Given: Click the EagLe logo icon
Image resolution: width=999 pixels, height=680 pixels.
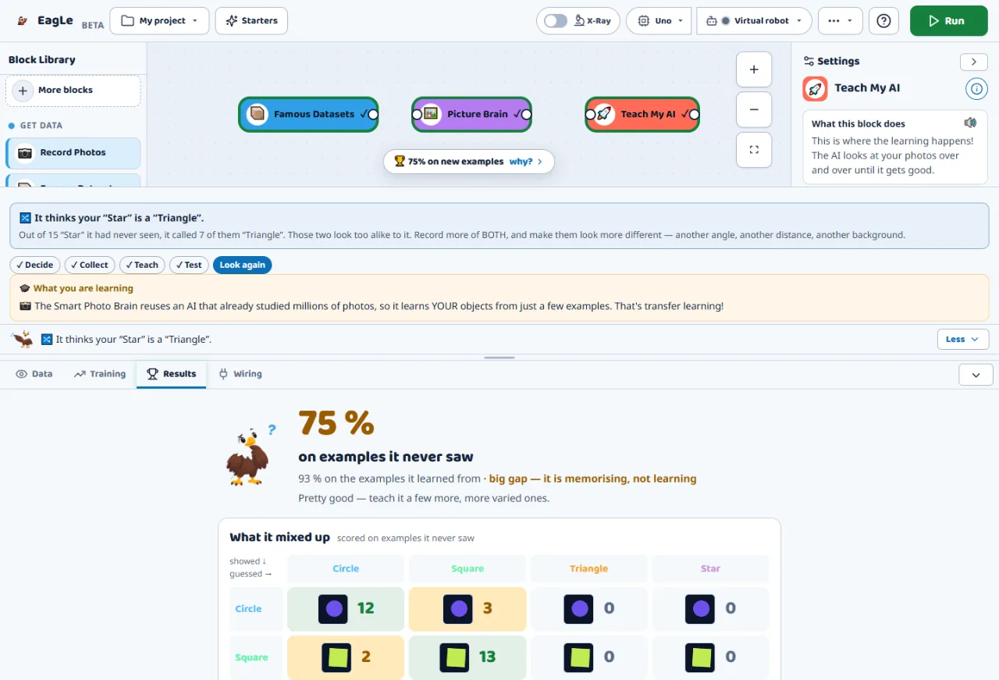Looking at the screenshot, I should tap(23, 21).
